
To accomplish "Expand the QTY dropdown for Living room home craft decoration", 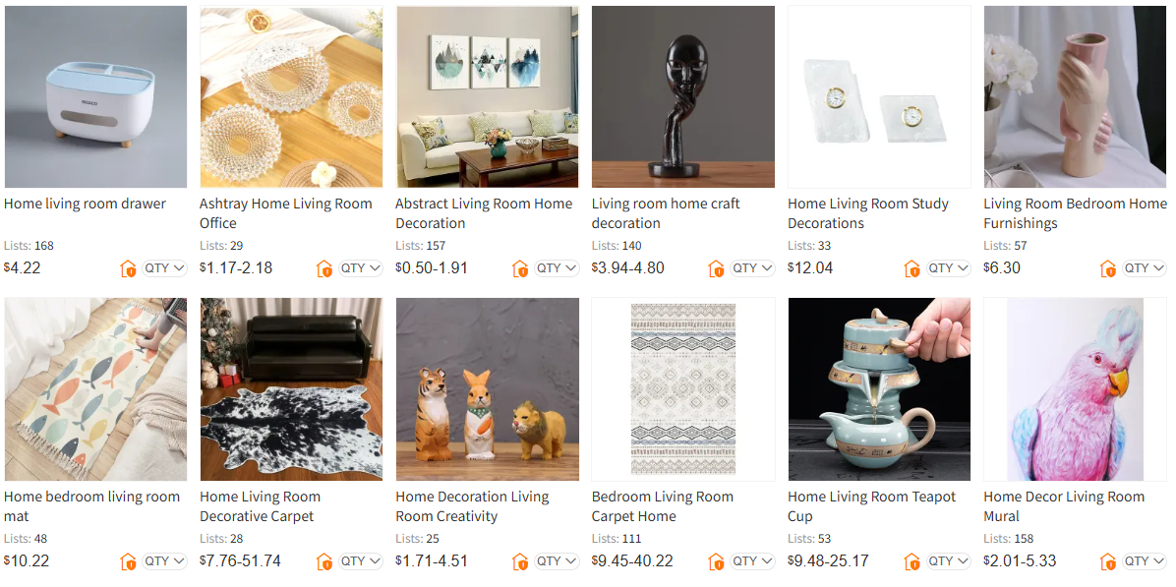I will click(752, 268).
